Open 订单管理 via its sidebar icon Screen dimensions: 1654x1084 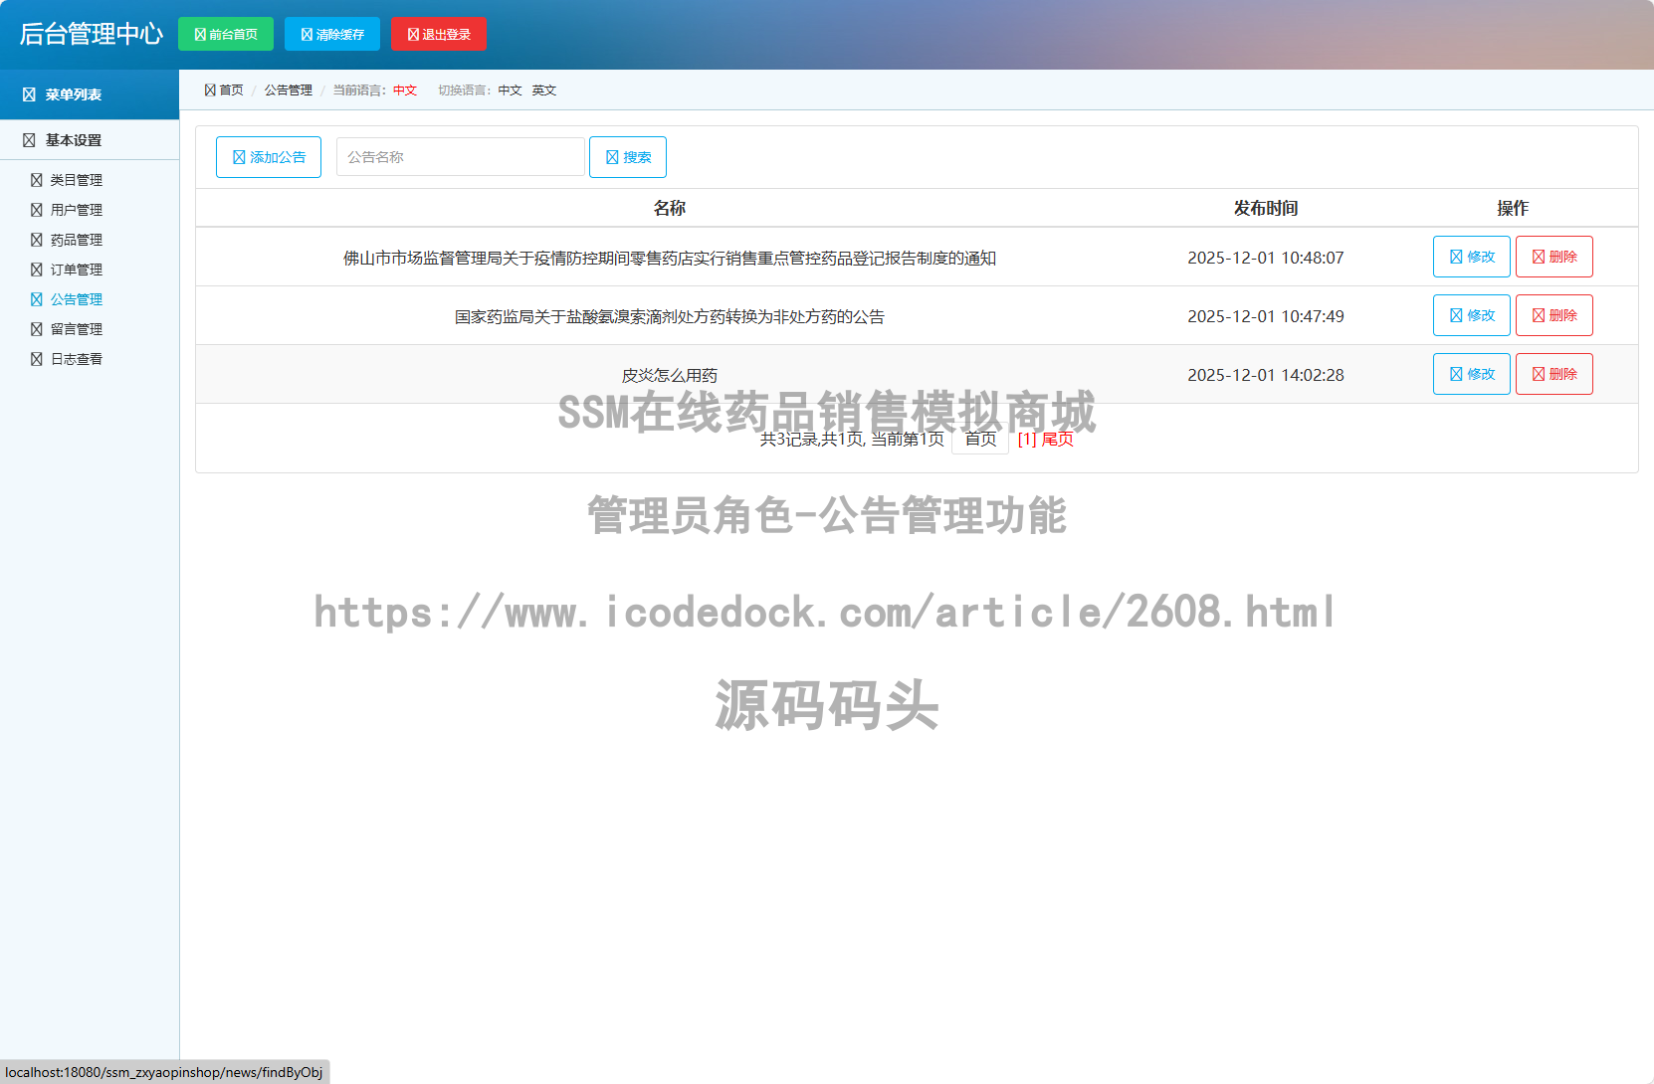coord(35,270)
